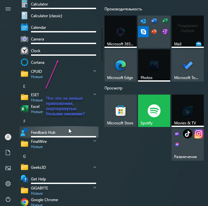Click the letter E section header
208x206 pixels.
tap(24, 86)
